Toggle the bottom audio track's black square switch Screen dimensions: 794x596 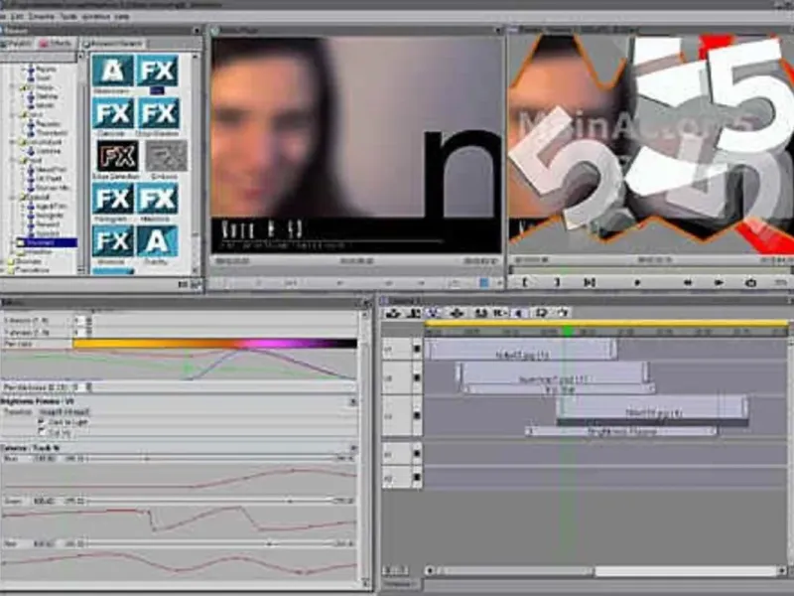point(417,478)
